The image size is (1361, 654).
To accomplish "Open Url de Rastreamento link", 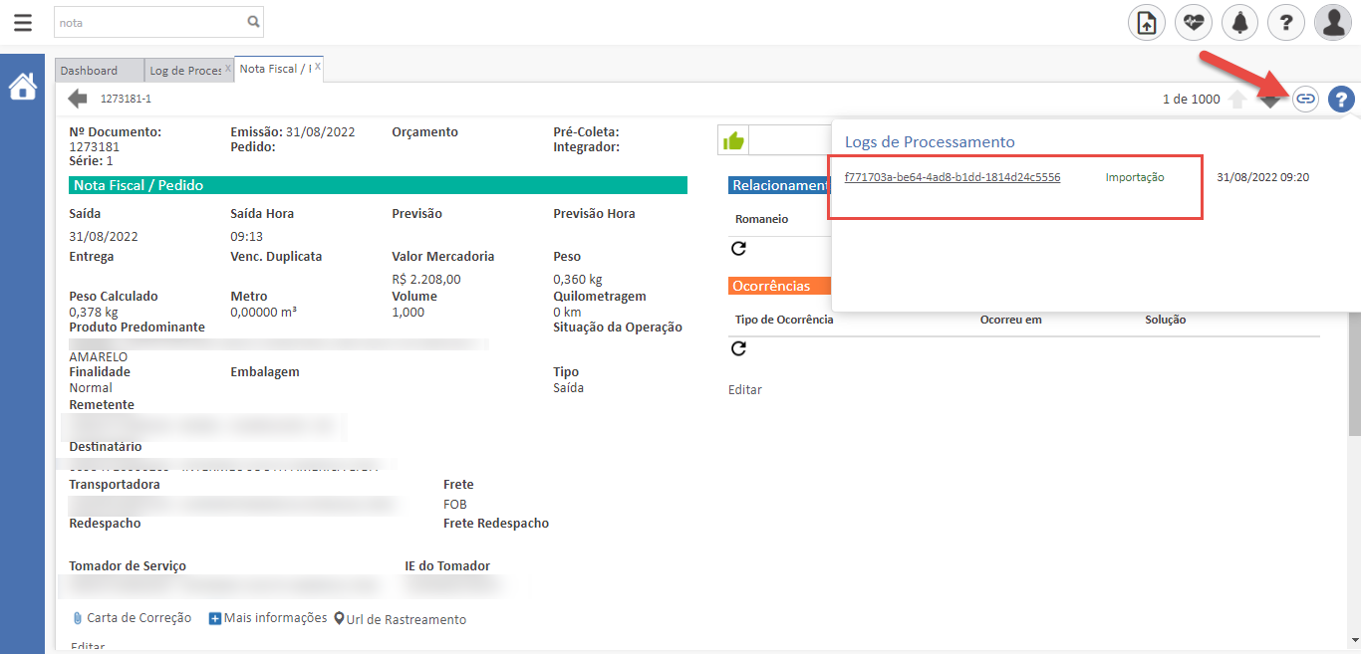I will click(401, 619).
